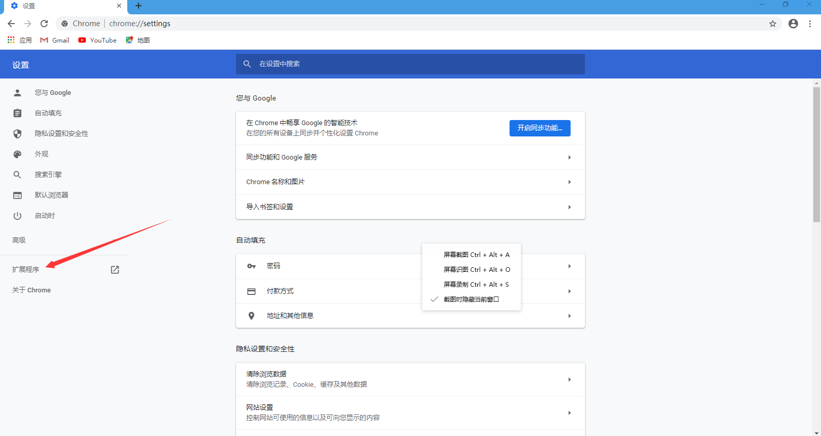Bookmark this page with the star icon
The image size is (821, 436).
click(x=773, y=24)
